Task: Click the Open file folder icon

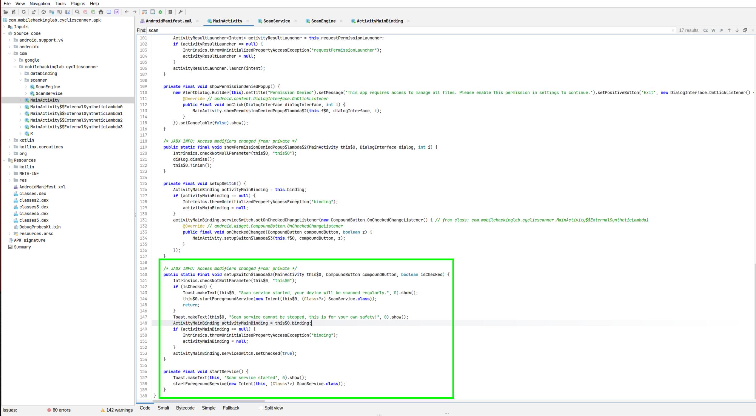Action: [6, 12]
